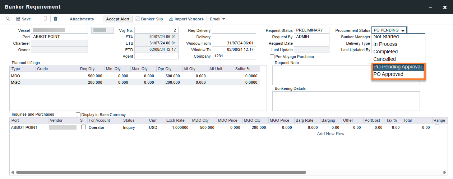
Task: Click the new document page icon
Action: tap(45, 19)
